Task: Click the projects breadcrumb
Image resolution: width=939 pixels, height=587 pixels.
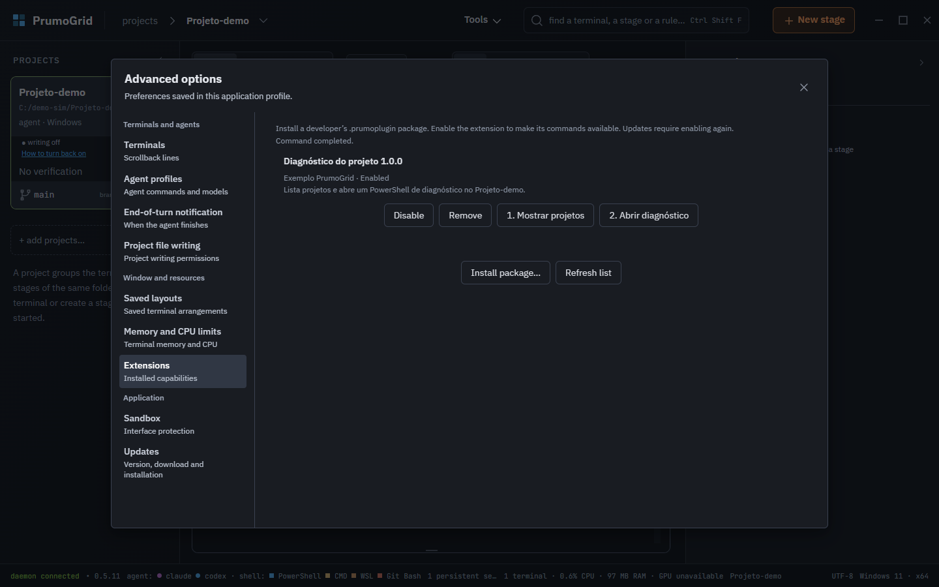Action: pos(140,21)
